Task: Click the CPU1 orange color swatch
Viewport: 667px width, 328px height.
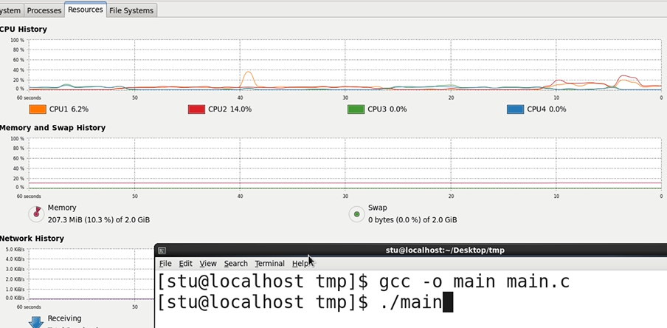Action: 37,109
